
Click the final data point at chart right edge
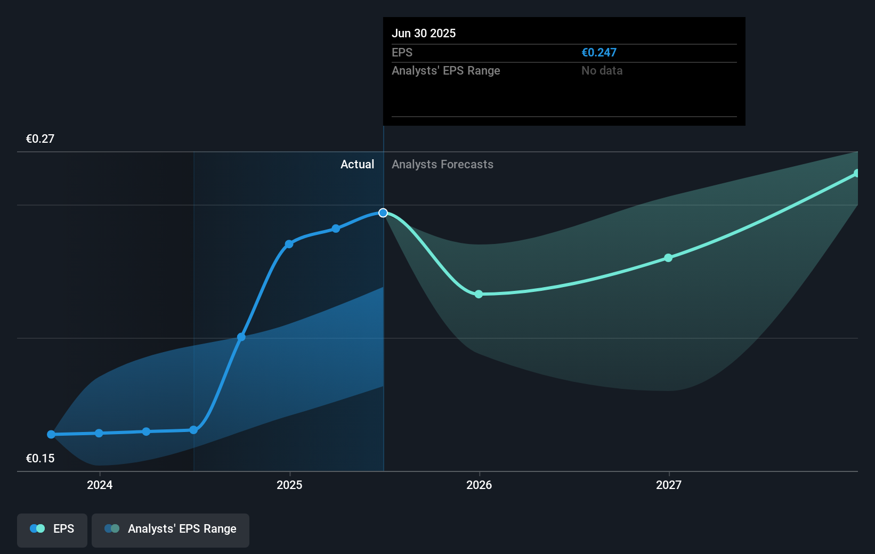[x=857, y=172]
